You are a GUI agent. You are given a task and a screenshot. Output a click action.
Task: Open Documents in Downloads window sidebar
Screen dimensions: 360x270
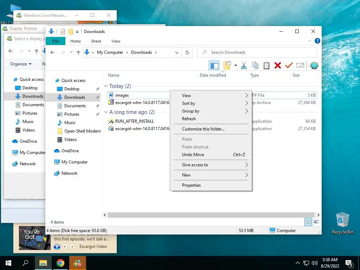(75, 106)
